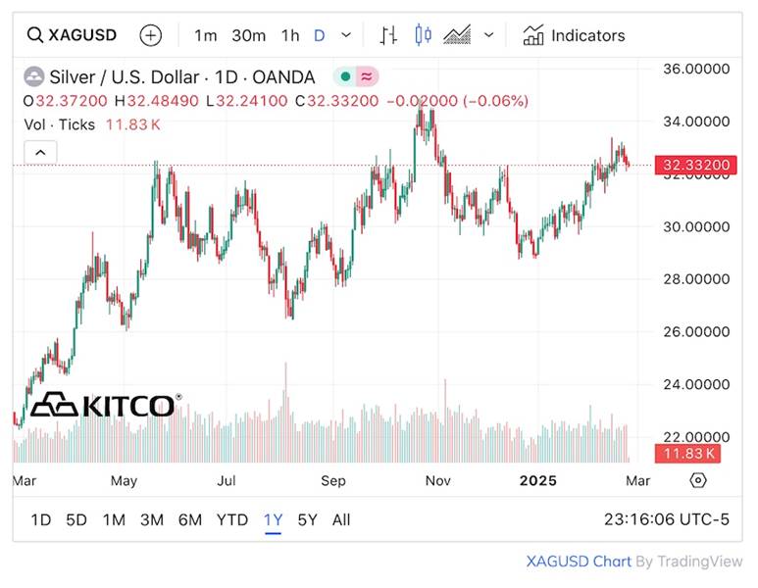Open Indicators panel

pyautogui.click(x=574, y=35)
